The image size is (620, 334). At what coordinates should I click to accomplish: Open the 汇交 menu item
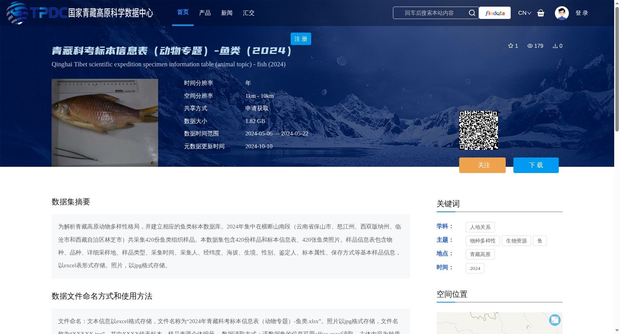point(249,13)
